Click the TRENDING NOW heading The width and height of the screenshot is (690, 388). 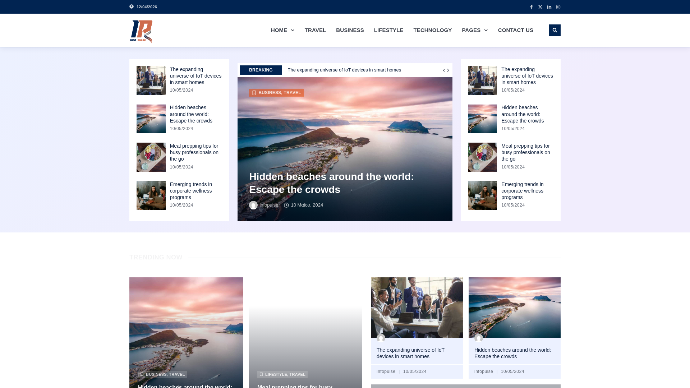coord(156,257)
